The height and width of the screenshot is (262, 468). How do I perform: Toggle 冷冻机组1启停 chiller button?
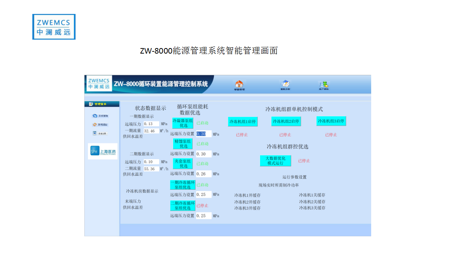242,121
